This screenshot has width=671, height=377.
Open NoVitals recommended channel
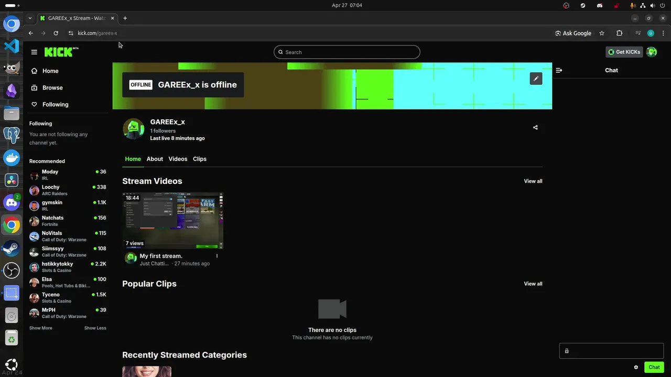coord(68,236)
